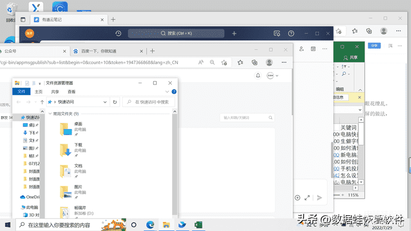Viewport: 411px width, 231px height.
Task: Collapse the 常用文件夹 (9) group
Action: coord(50,114)
